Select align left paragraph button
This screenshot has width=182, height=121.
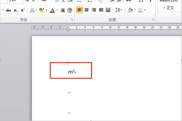79,10
